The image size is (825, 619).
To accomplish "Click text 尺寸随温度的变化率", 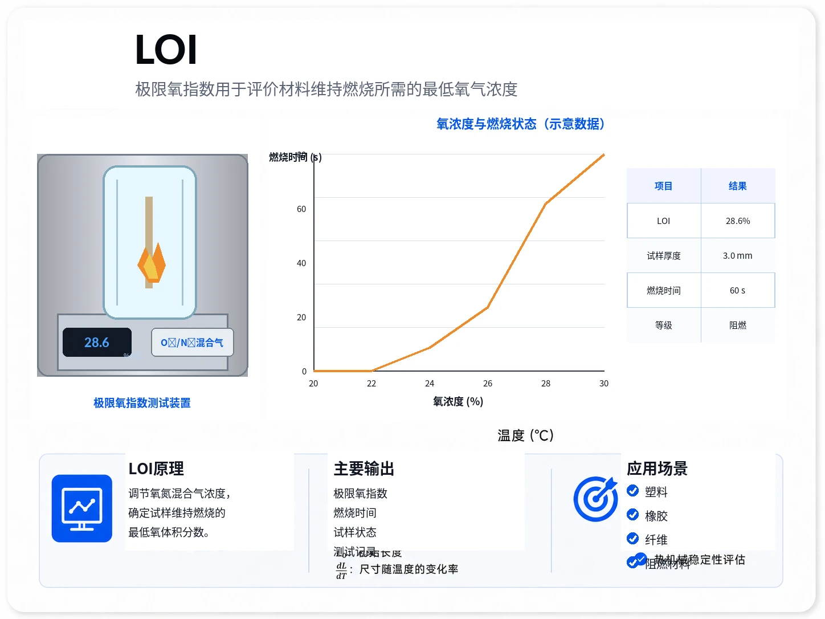I will pos(409,569).
